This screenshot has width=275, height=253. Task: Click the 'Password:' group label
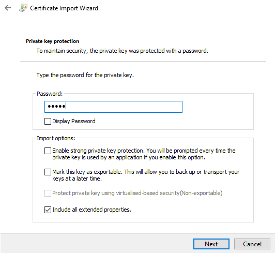50,94
